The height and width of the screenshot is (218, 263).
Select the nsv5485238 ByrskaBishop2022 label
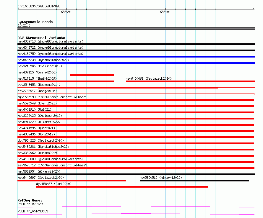(43, 60)
